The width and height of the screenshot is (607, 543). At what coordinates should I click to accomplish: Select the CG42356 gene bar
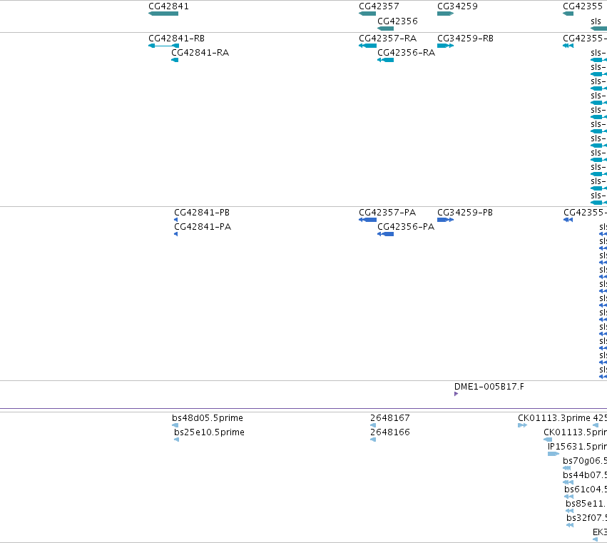pyautogui.click(x=386, y=29)
